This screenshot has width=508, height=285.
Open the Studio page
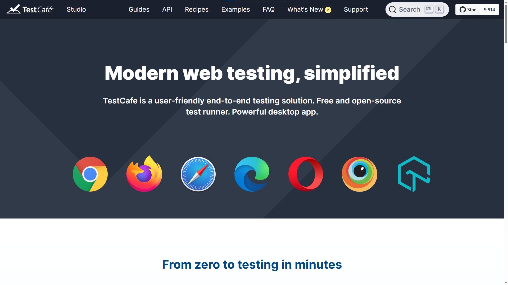[x=76, y=9]
